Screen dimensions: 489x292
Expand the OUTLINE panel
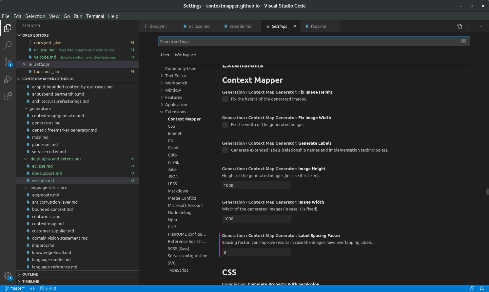pos(30,274)
